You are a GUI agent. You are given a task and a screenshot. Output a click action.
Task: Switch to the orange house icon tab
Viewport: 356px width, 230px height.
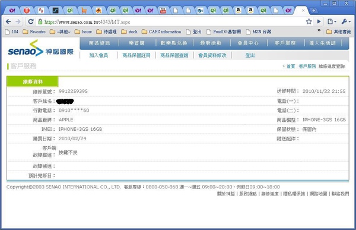click(x=98, y=11)
